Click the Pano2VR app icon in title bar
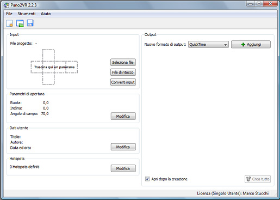Viewport: 280px width, 200px height. pyautogui.click(x=7, y=5)
